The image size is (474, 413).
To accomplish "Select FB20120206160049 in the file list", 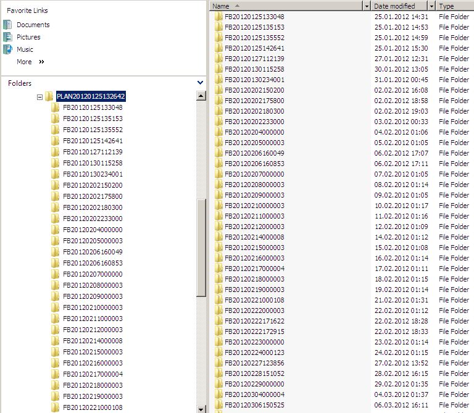I will click(x=254, y=153).
